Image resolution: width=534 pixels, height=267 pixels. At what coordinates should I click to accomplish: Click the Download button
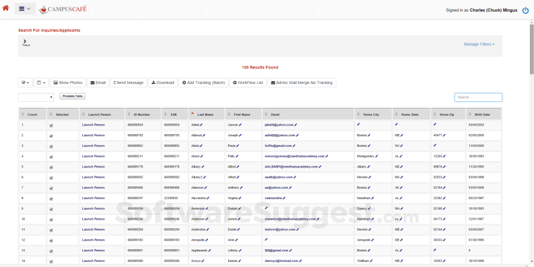163,82
